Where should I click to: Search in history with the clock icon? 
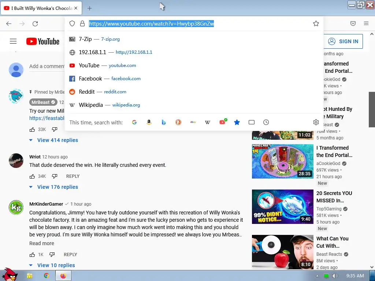click(x=266, y=122)
